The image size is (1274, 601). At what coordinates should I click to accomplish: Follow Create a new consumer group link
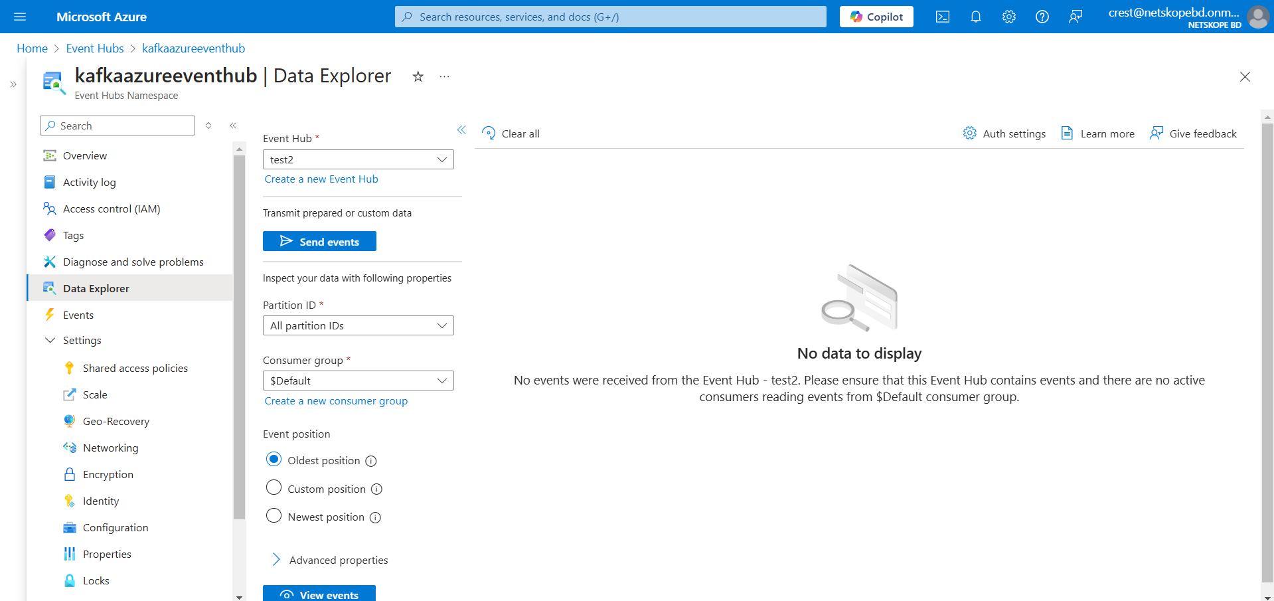[x=336, y=401]
